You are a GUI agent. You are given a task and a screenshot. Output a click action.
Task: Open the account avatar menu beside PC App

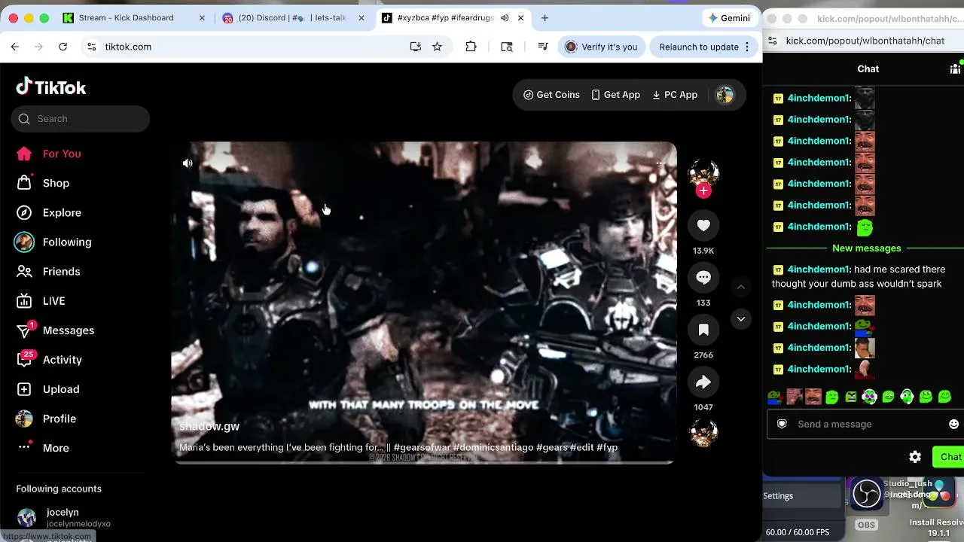(x=725, y=95)
